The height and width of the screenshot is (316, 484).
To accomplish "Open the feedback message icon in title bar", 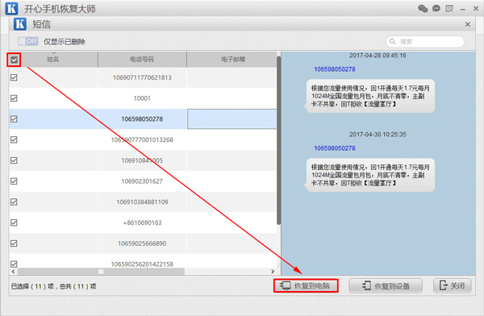I will coord(449,8).
